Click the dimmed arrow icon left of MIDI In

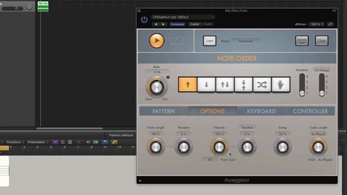[x=79, y=142]
